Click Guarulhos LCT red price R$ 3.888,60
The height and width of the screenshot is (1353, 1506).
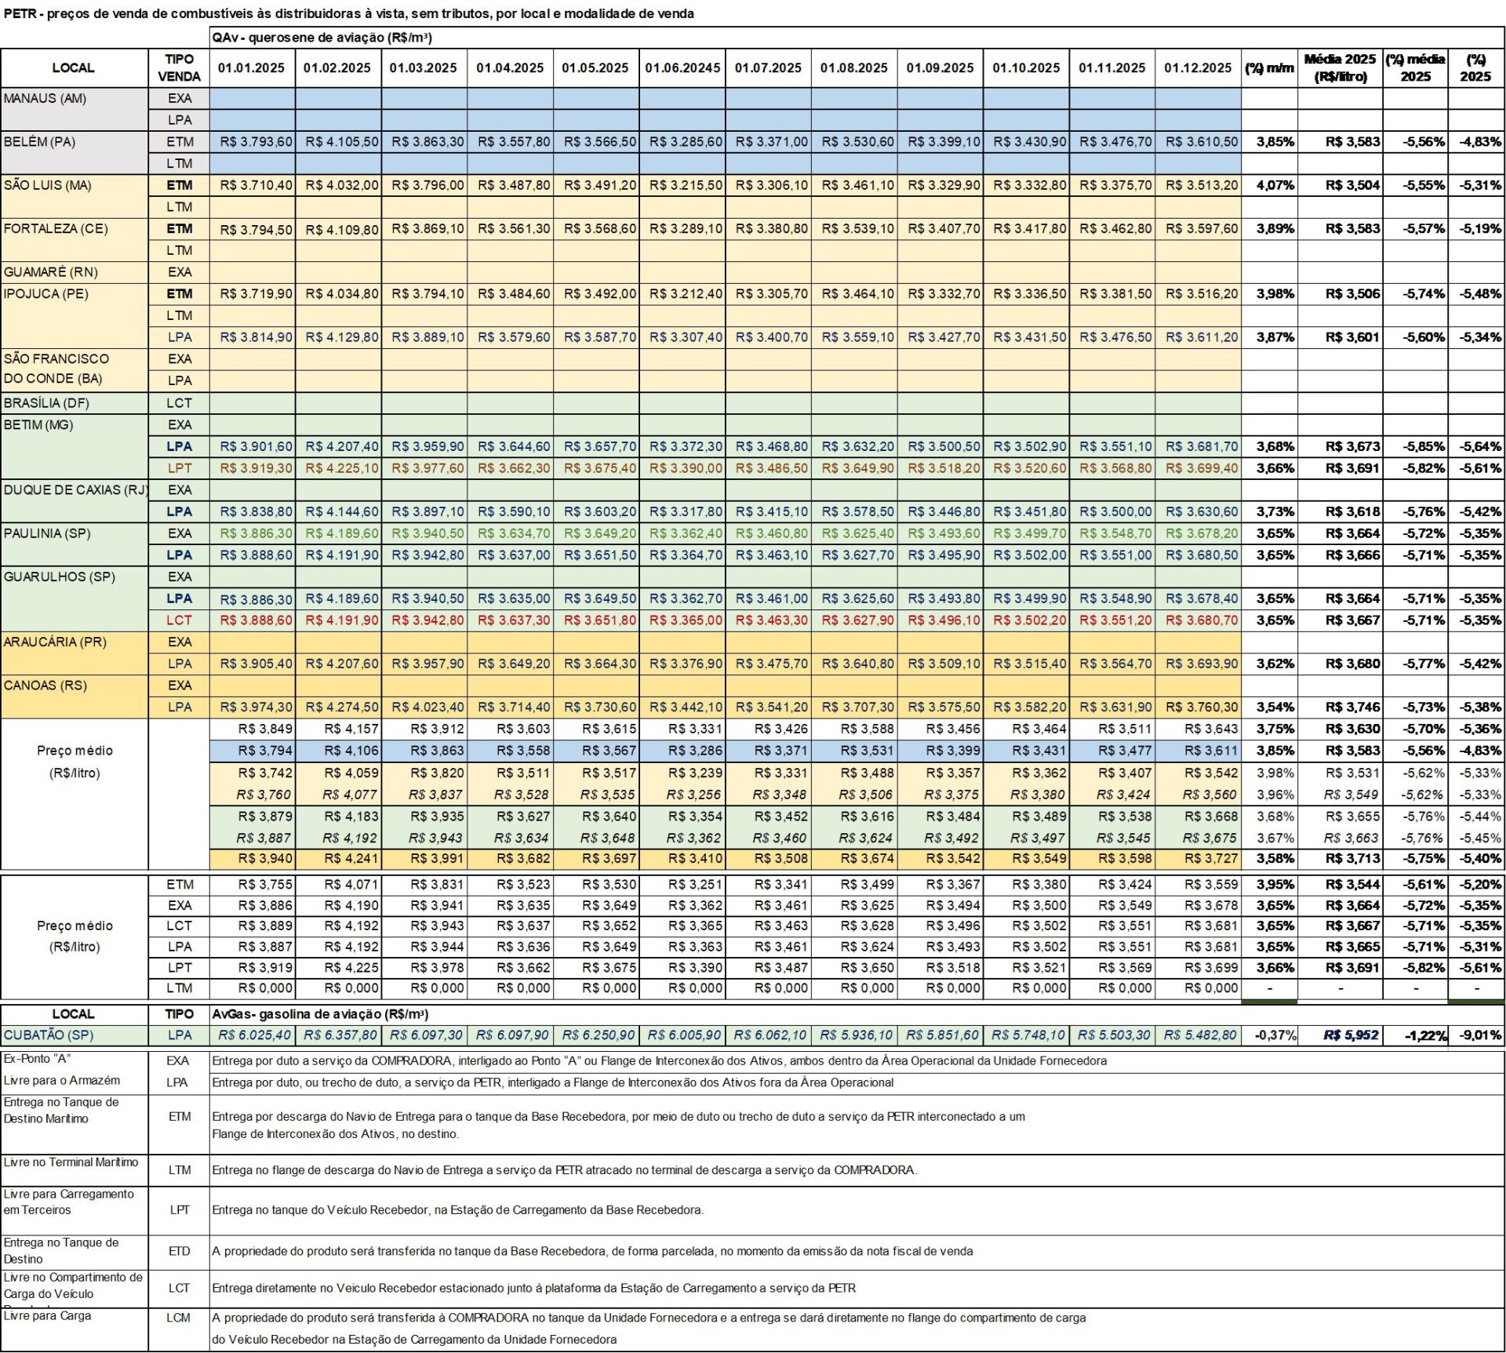256,620
